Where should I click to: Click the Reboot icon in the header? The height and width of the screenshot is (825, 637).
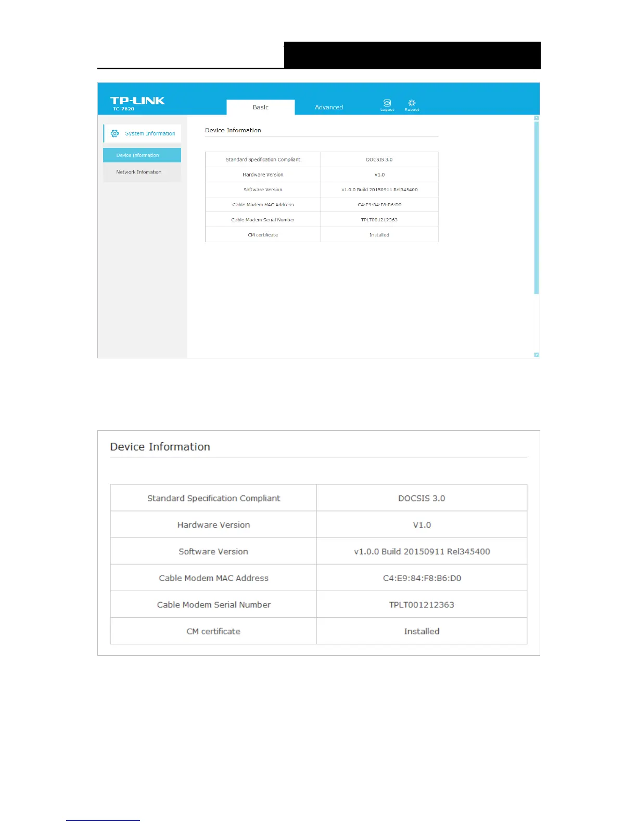(412, 103)
